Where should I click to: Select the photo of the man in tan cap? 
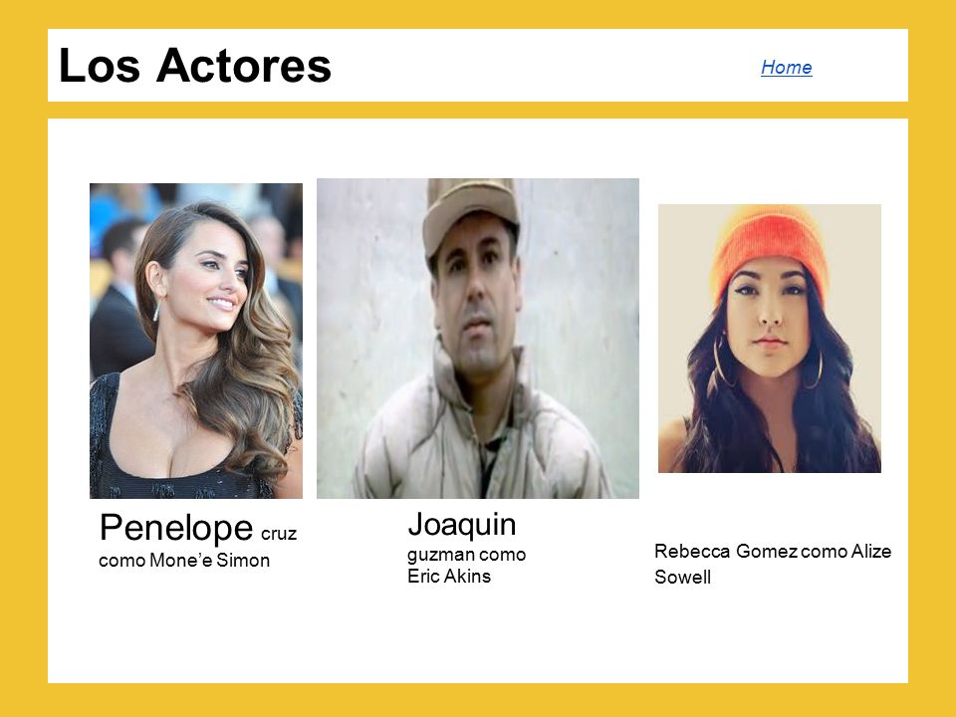pyautogui.click(x=478, y=339)
